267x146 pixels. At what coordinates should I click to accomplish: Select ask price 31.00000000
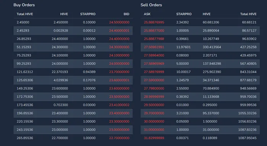[154, 130]
